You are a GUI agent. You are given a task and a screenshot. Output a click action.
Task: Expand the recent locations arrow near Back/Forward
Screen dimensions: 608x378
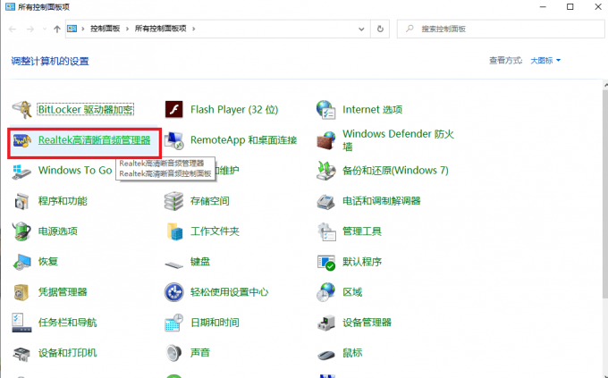click(x=45, y=29)
